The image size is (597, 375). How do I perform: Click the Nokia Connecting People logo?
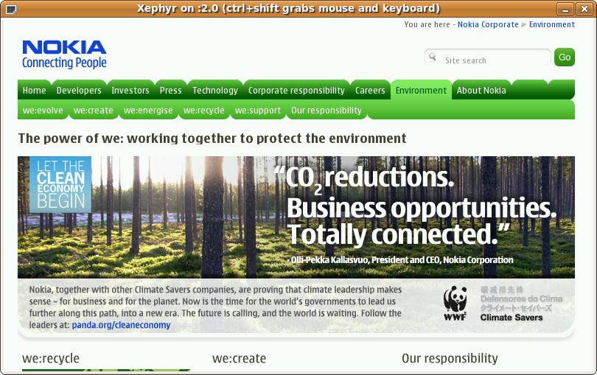pos(64,55)
